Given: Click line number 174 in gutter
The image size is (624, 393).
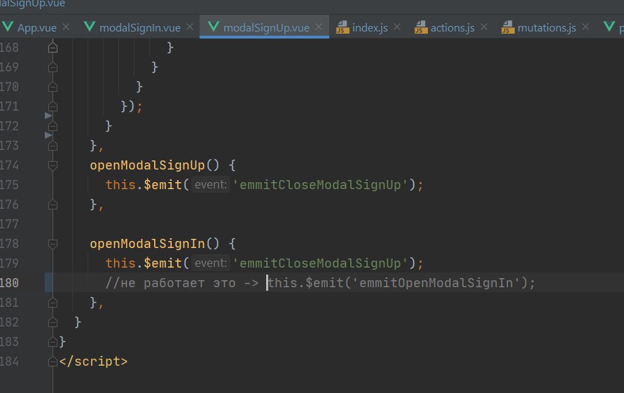Looking at the screenshot, I should click(x=9, y=165).
